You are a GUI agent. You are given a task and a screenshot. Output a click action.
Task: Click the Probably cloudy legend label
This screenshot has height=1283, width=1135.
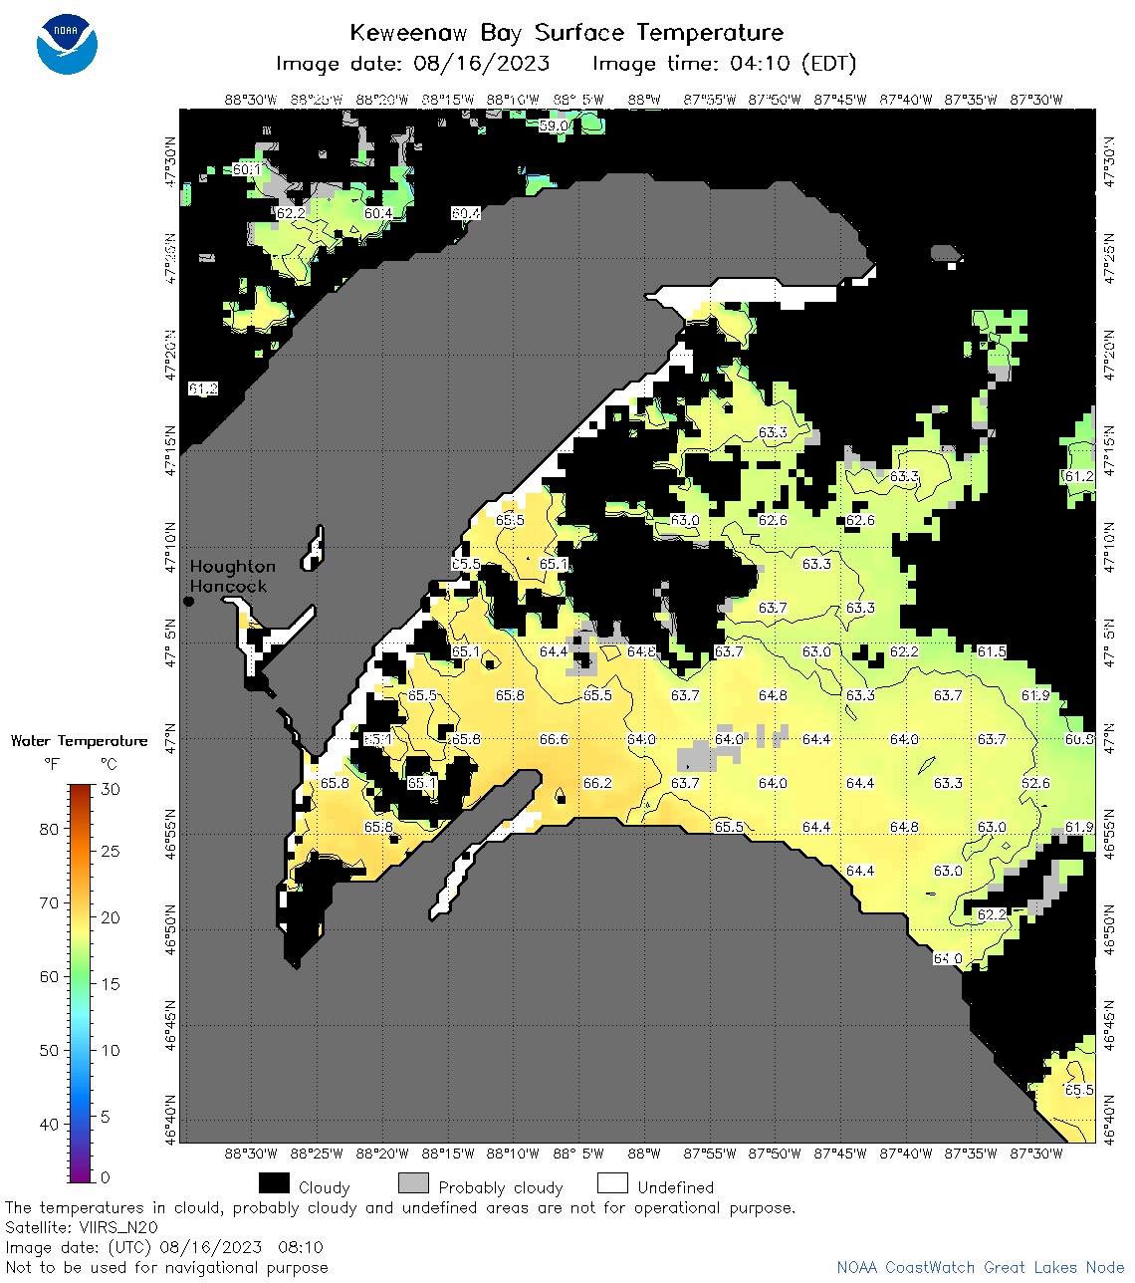click(501, 1187)
